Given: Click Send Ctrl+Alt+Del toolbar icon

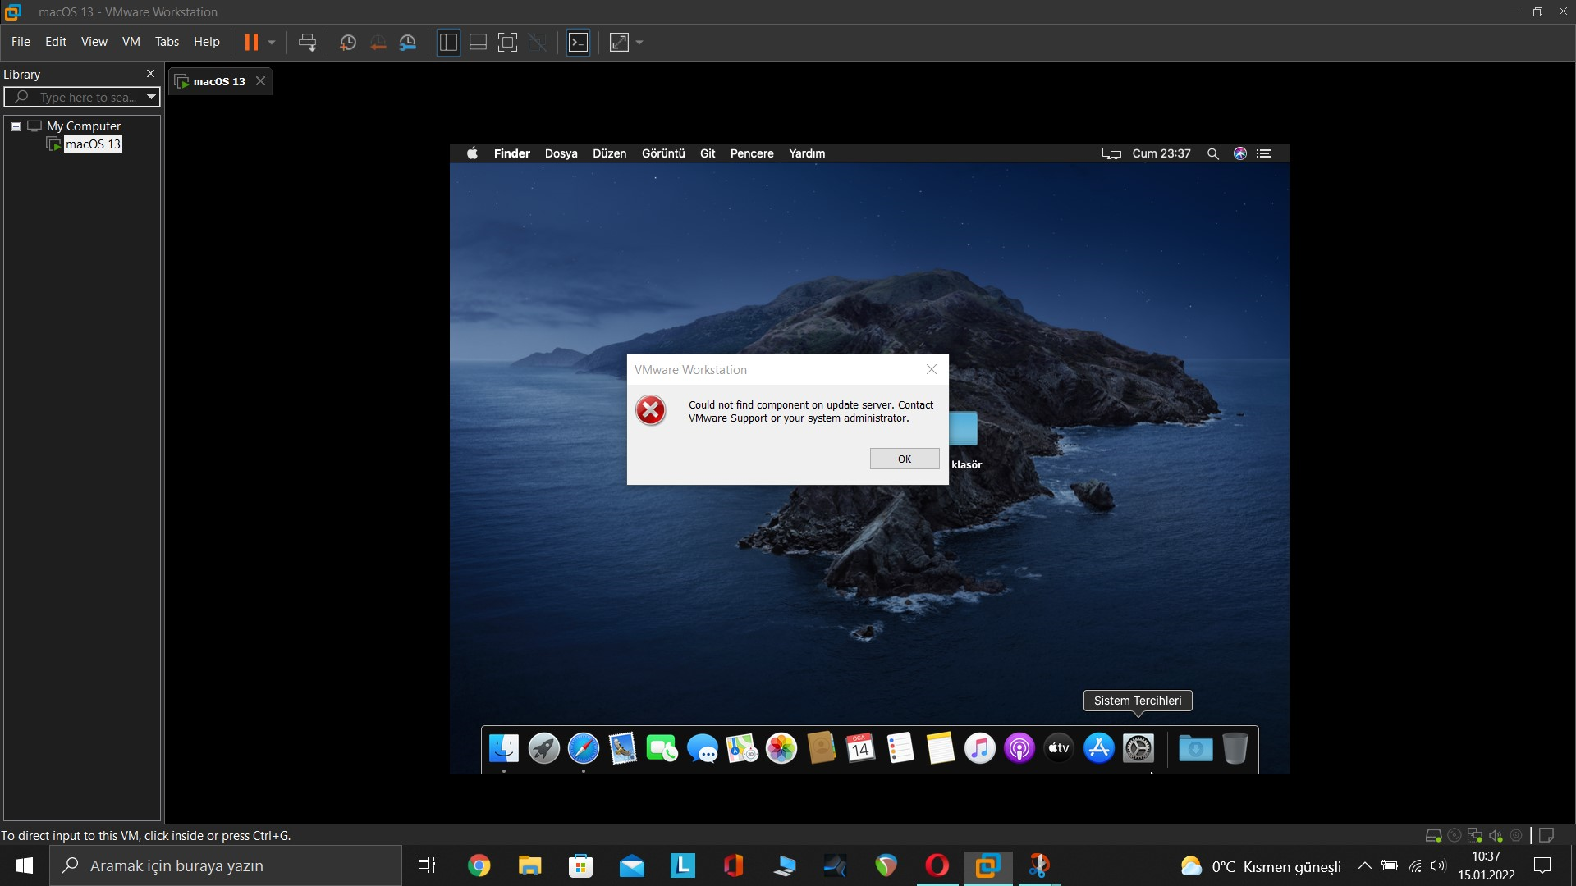Looking at the screenshot, I should pyautogui.click(x=307, y=42).
